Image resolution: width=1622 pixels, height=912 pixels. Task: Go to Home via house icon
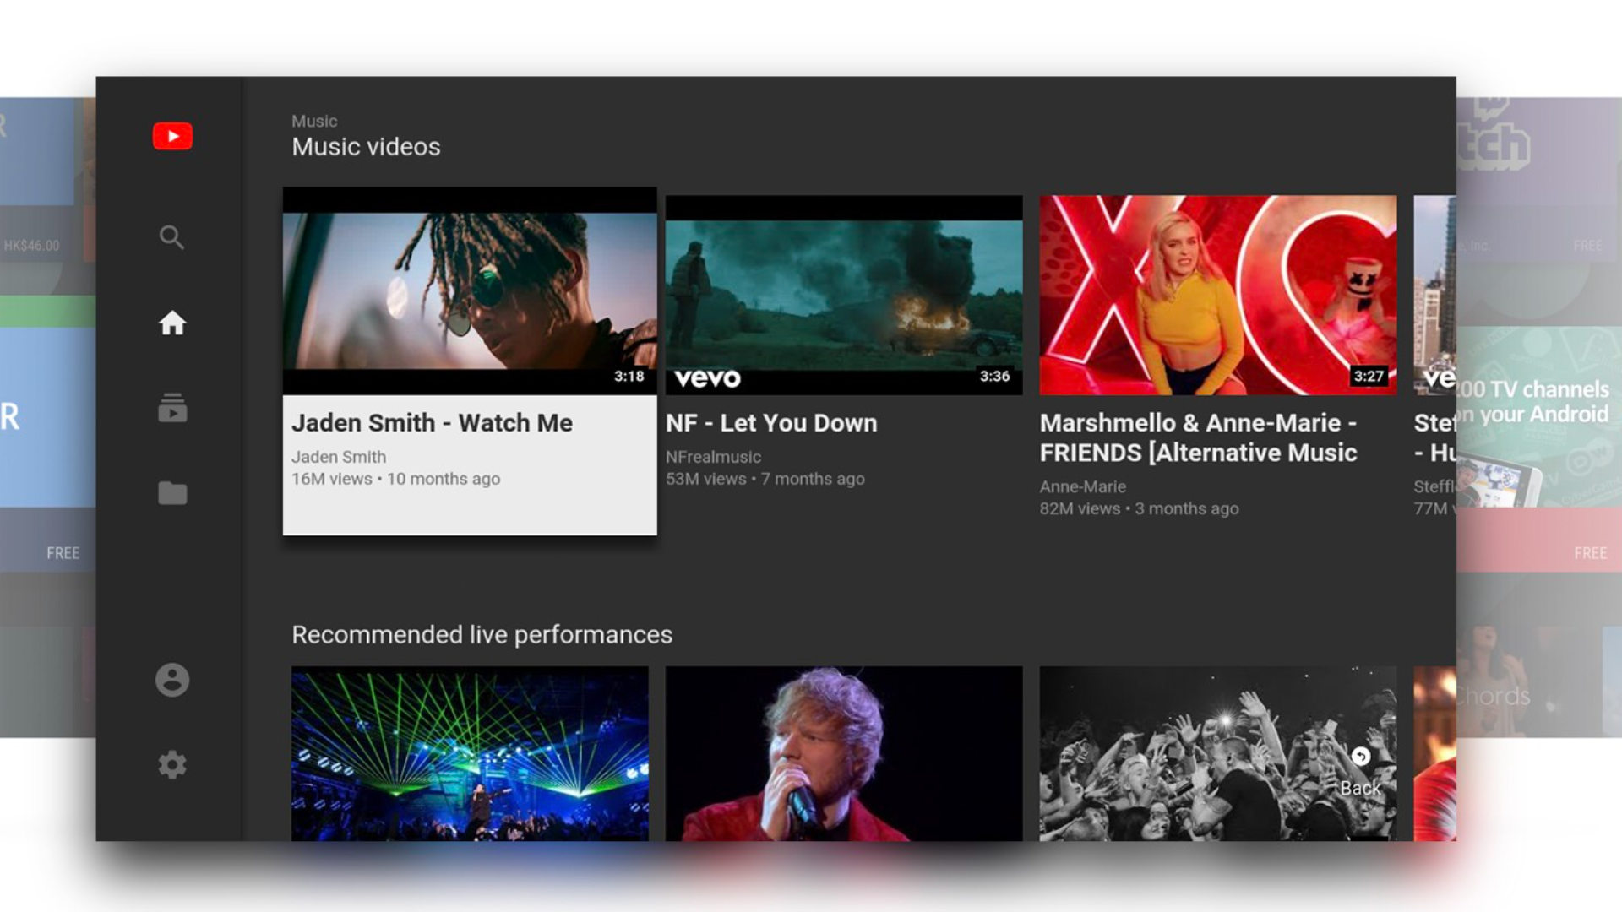coord(172,323)
